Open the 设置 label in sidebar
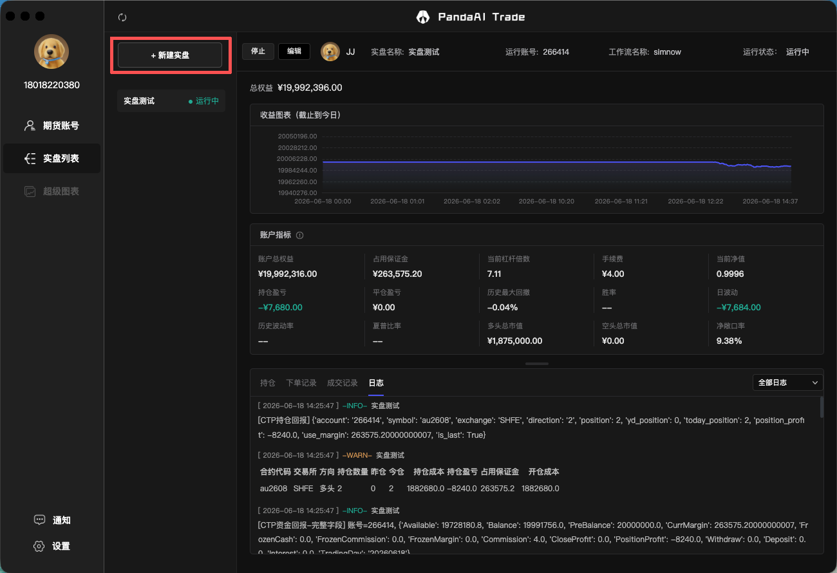 tap(61, 546)
